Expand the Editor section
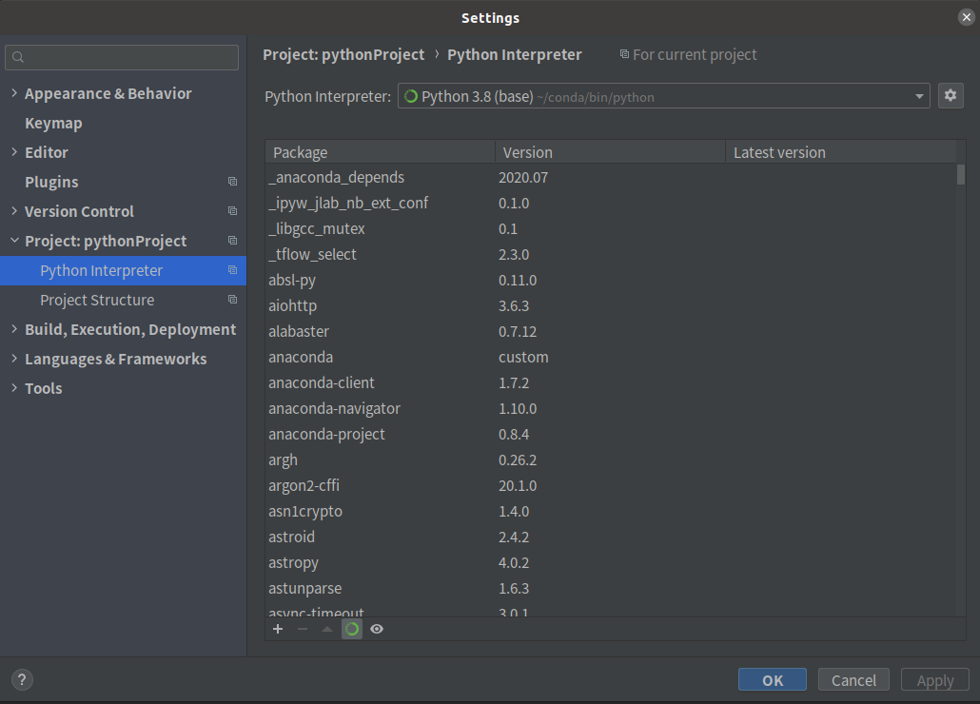 [x=14, y=152]
